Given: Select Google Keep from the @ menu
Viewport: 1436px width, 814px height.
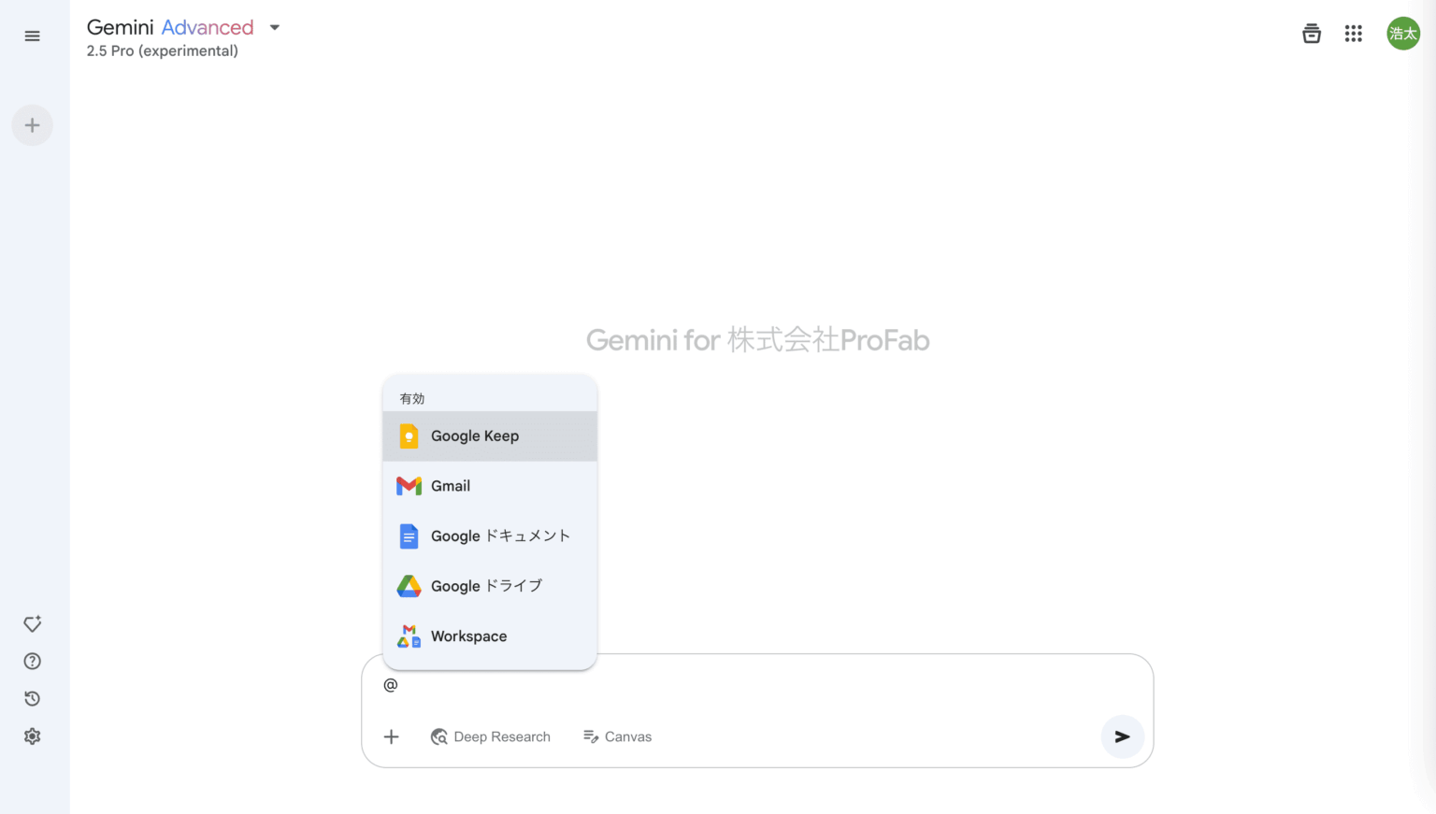Looking at the screenshot, I should [x=474, y=436].
